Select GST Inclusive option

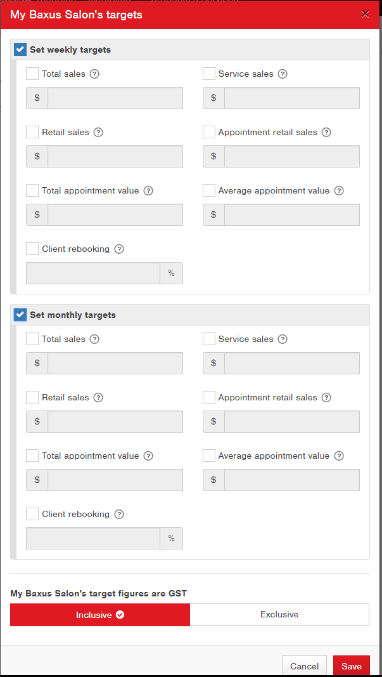(100, 614)
